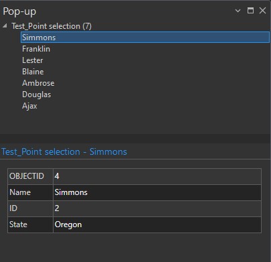271x262 pixels.
Task: Select Test_Point selection (7) group row
Action: point(52,26)
